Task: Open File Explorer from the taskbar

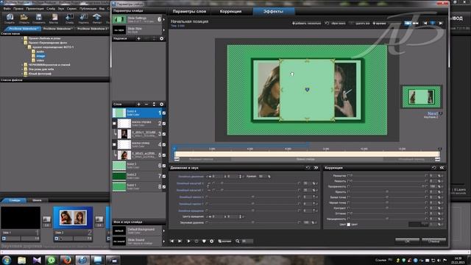Action: (21, 260)
